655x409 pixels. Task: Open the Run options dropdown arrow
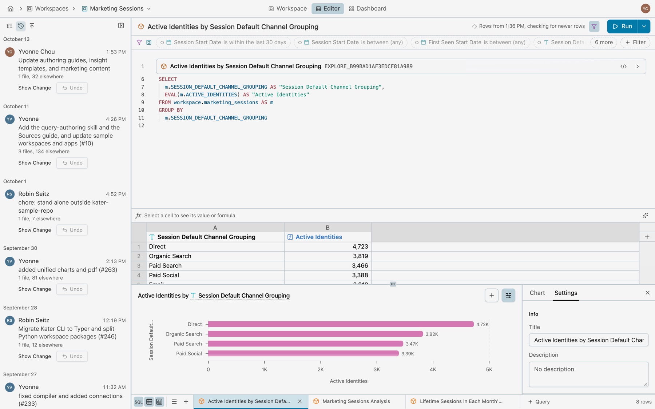[644, 26]
